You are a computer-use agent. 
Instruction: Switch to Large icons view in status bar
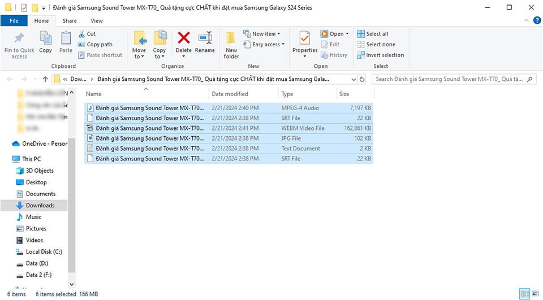(536, 294)
